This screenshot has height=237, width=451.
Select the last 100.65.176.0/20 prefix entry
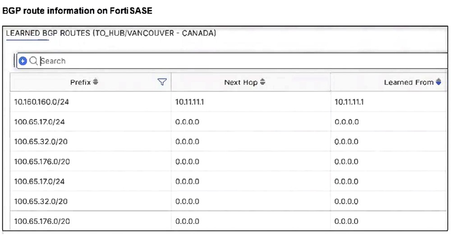[x=42, y=221]
